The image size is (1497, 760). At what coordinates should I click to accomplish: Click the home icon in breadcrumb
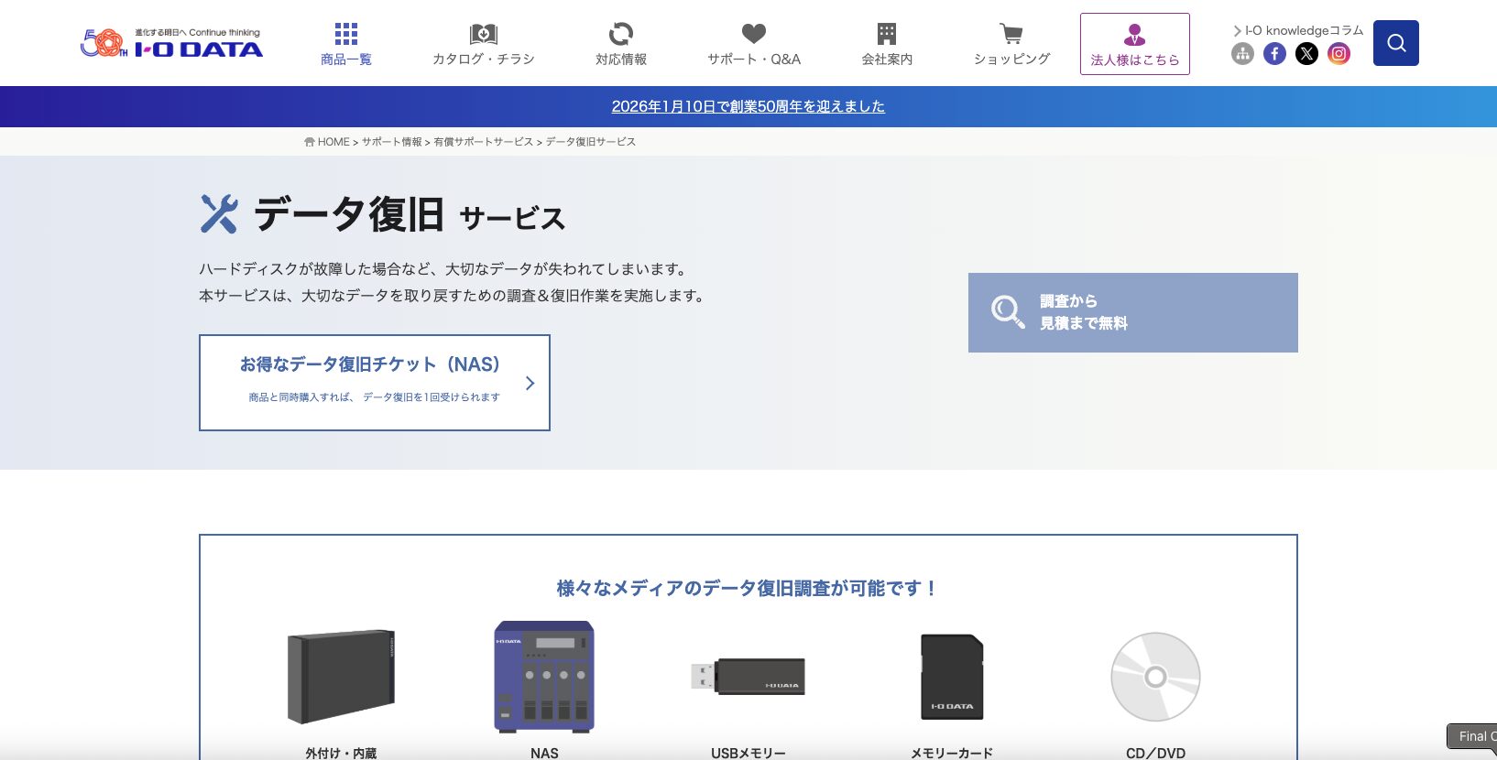[310, 142]
